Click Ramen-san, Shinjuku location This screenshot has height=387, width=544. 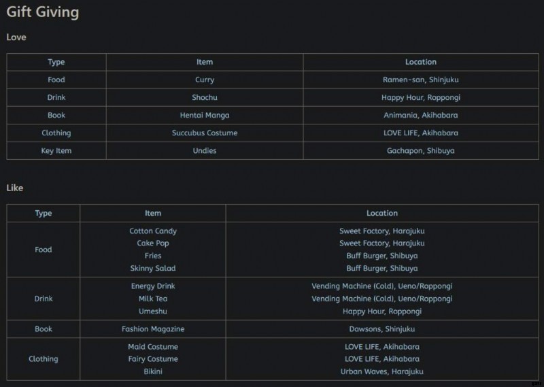point(420,80)
